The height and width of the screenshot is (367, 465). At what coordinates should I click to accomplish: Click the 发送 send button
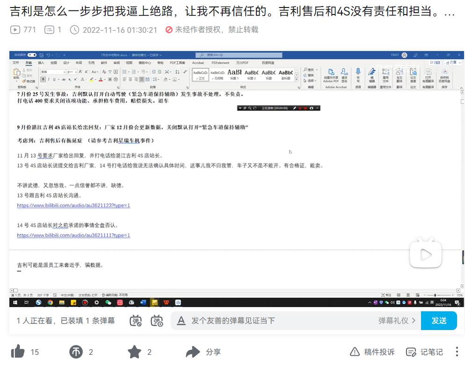coord(439,320)
